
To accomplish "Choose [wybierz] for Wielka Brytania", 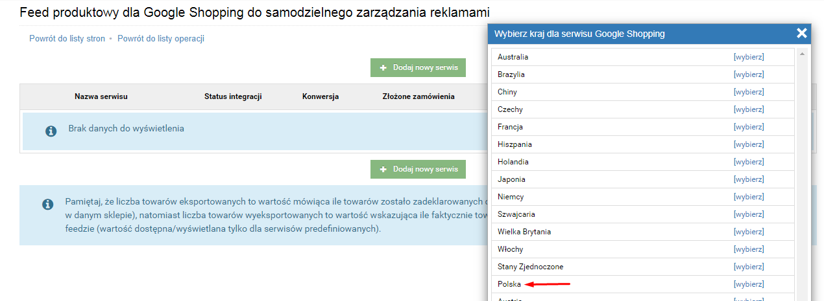I will 749,232.
